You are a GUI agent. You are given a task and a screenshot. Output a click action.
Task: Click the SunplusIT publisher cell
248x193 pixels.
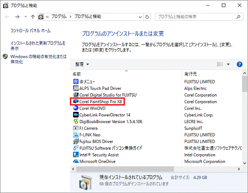tap(193, 128)
